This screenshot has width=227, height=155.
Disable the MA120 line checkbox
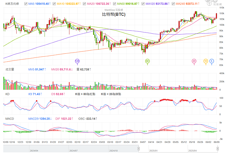pyautogui.click(x=143, y=4)
